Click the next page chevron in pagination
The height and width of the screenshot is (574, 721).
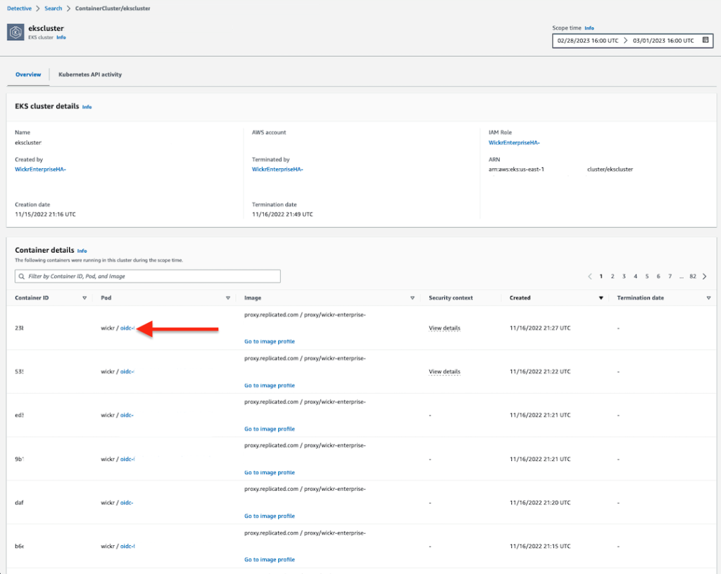point(704,276)
